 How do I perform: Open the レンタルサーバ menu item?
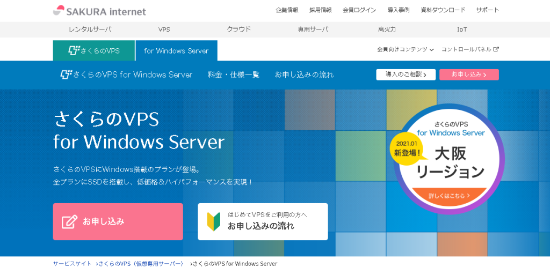pos(90,29)
